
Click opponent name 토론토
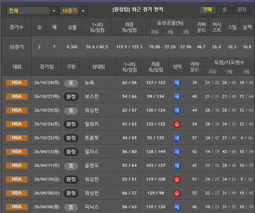(92, 138)
